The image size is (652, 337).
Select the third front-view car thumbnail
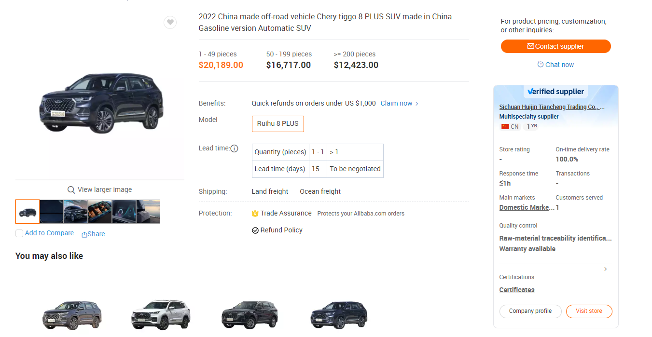pyautogui.click(x=76, y=212)
